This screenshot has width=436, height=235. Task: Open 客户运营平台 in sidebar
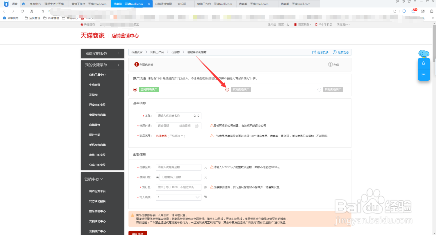tap(97, 191)
